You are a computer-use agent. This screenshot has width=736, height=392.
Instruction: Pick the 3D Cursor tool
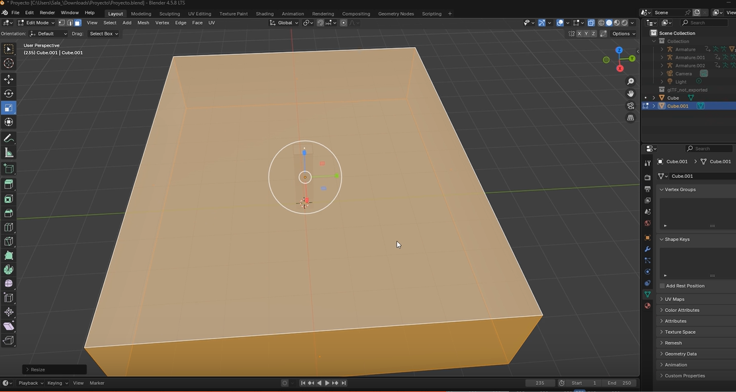tap(9, 63)
